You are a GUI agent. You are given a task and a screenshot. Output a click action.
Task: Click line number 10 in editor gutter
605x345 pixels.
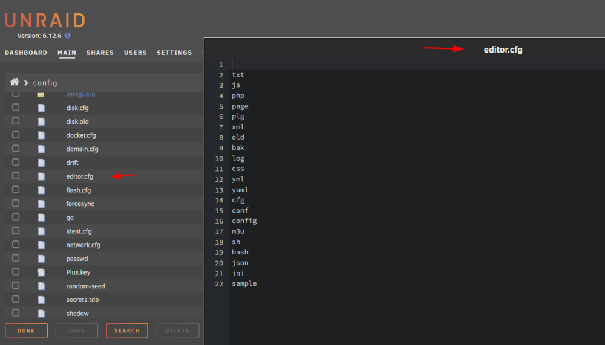click(219, 158)
